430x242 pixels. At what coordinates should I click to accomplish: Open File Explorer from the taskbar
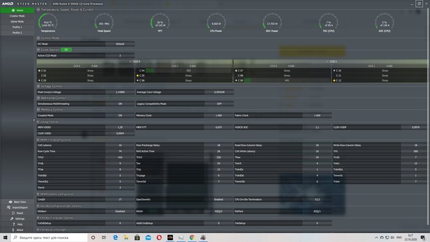click(x=126, y=238)
